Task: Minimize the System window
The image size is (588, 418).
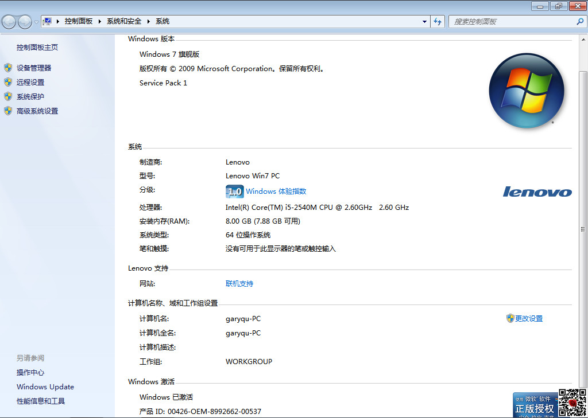Action: pos(540,6)
